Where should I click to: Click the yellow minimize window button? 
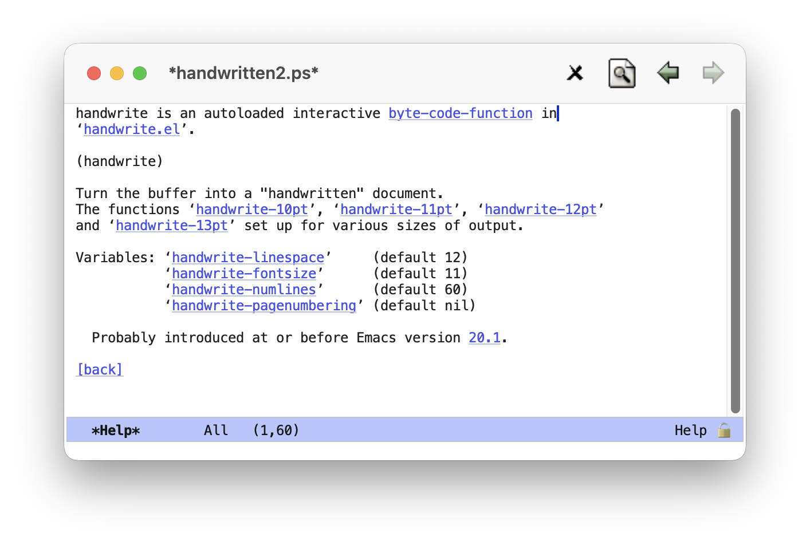click(x=117, y=73)
